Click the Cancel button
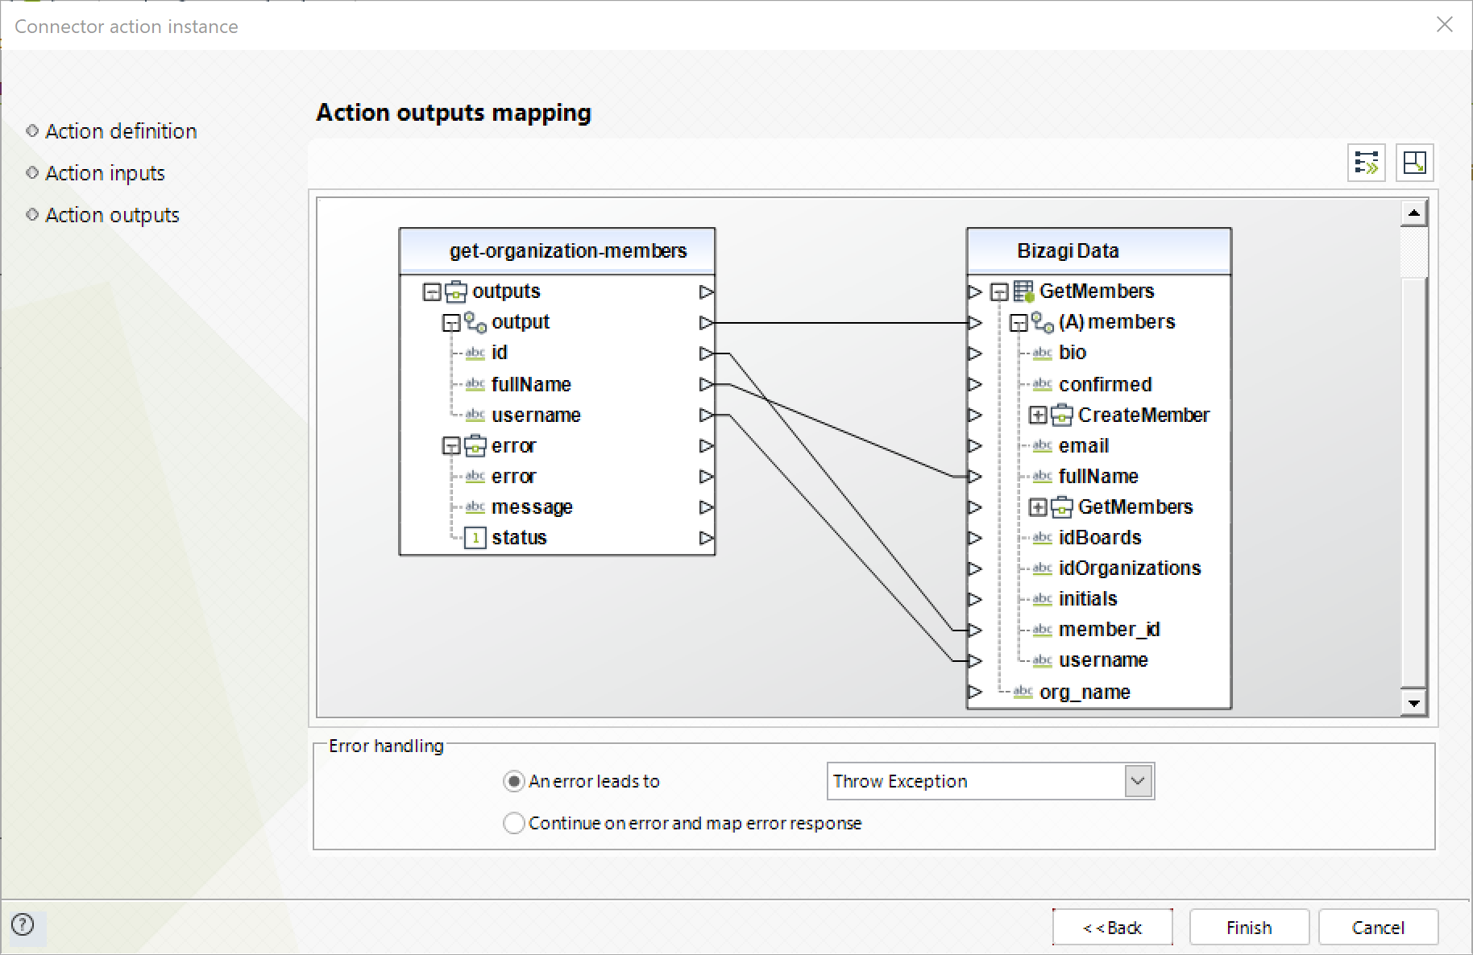This screenshot has height=955, width=1473. 1378,928
